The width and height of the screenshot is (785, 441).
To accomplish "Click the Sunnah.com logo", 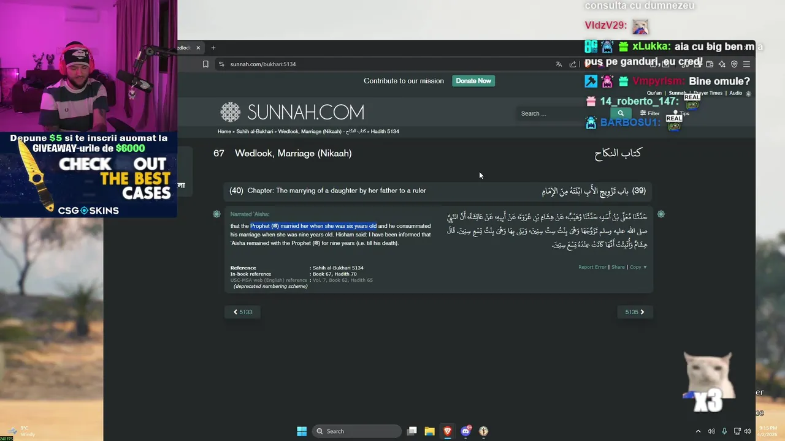I will [293, 112].
